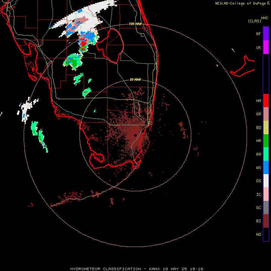This screenshot has height=271, width=271.
Task: Click the BD legend label
Action: [258, 128]
